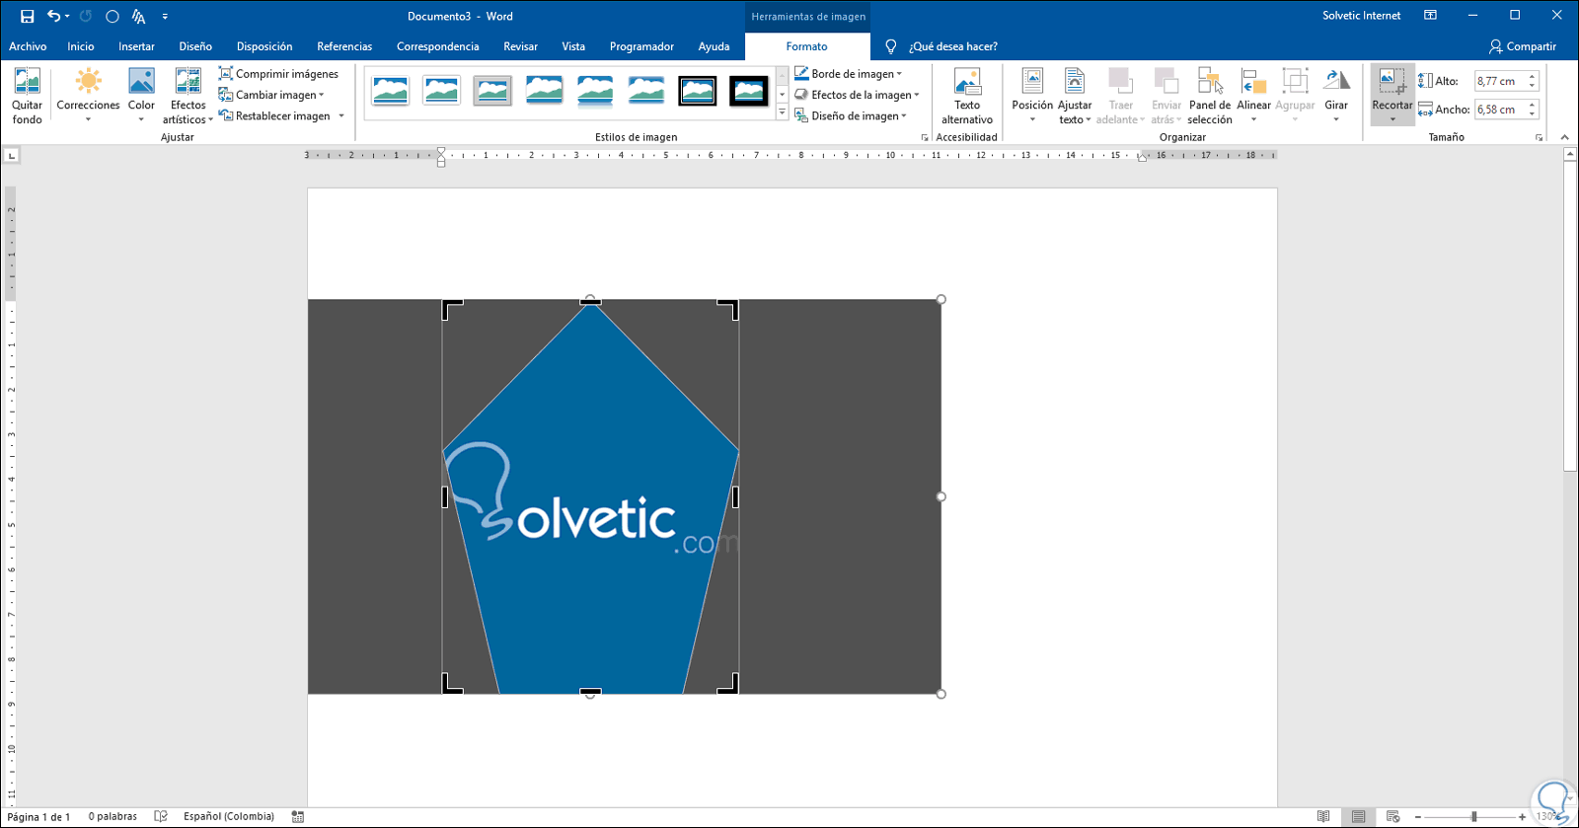Click the zoom slider handle
Screen dimensions: 1579x828
[x=1473, y=816]
